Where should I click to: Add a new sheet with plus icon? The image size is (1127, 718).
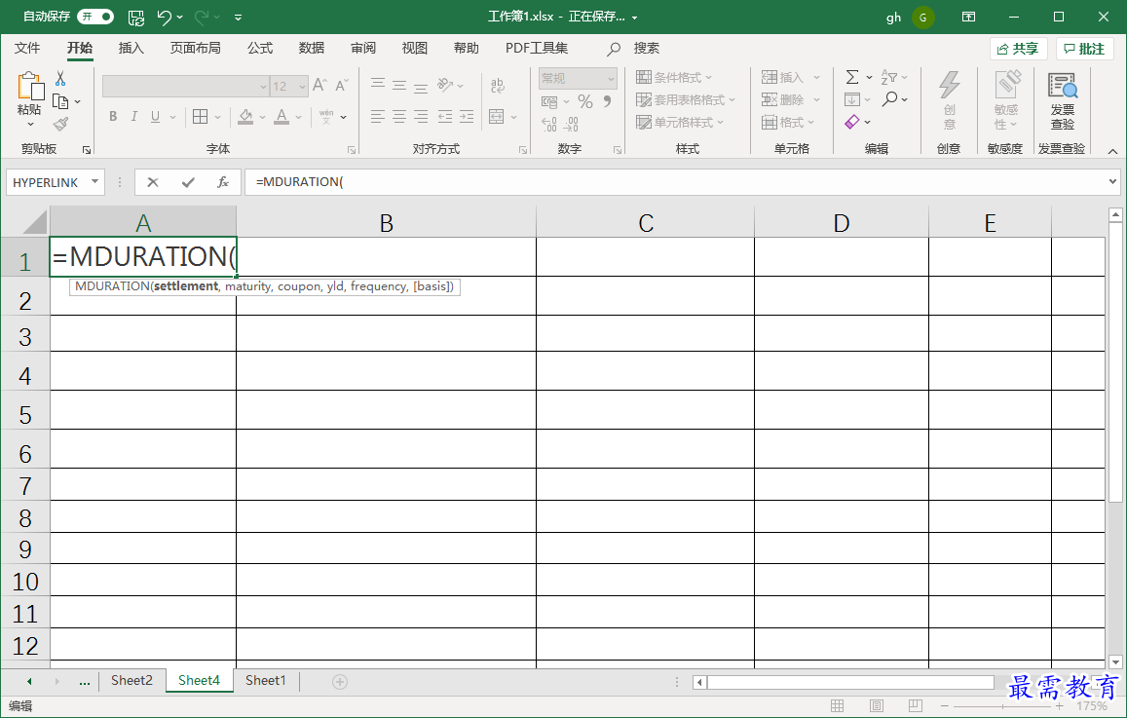[340, 681]
